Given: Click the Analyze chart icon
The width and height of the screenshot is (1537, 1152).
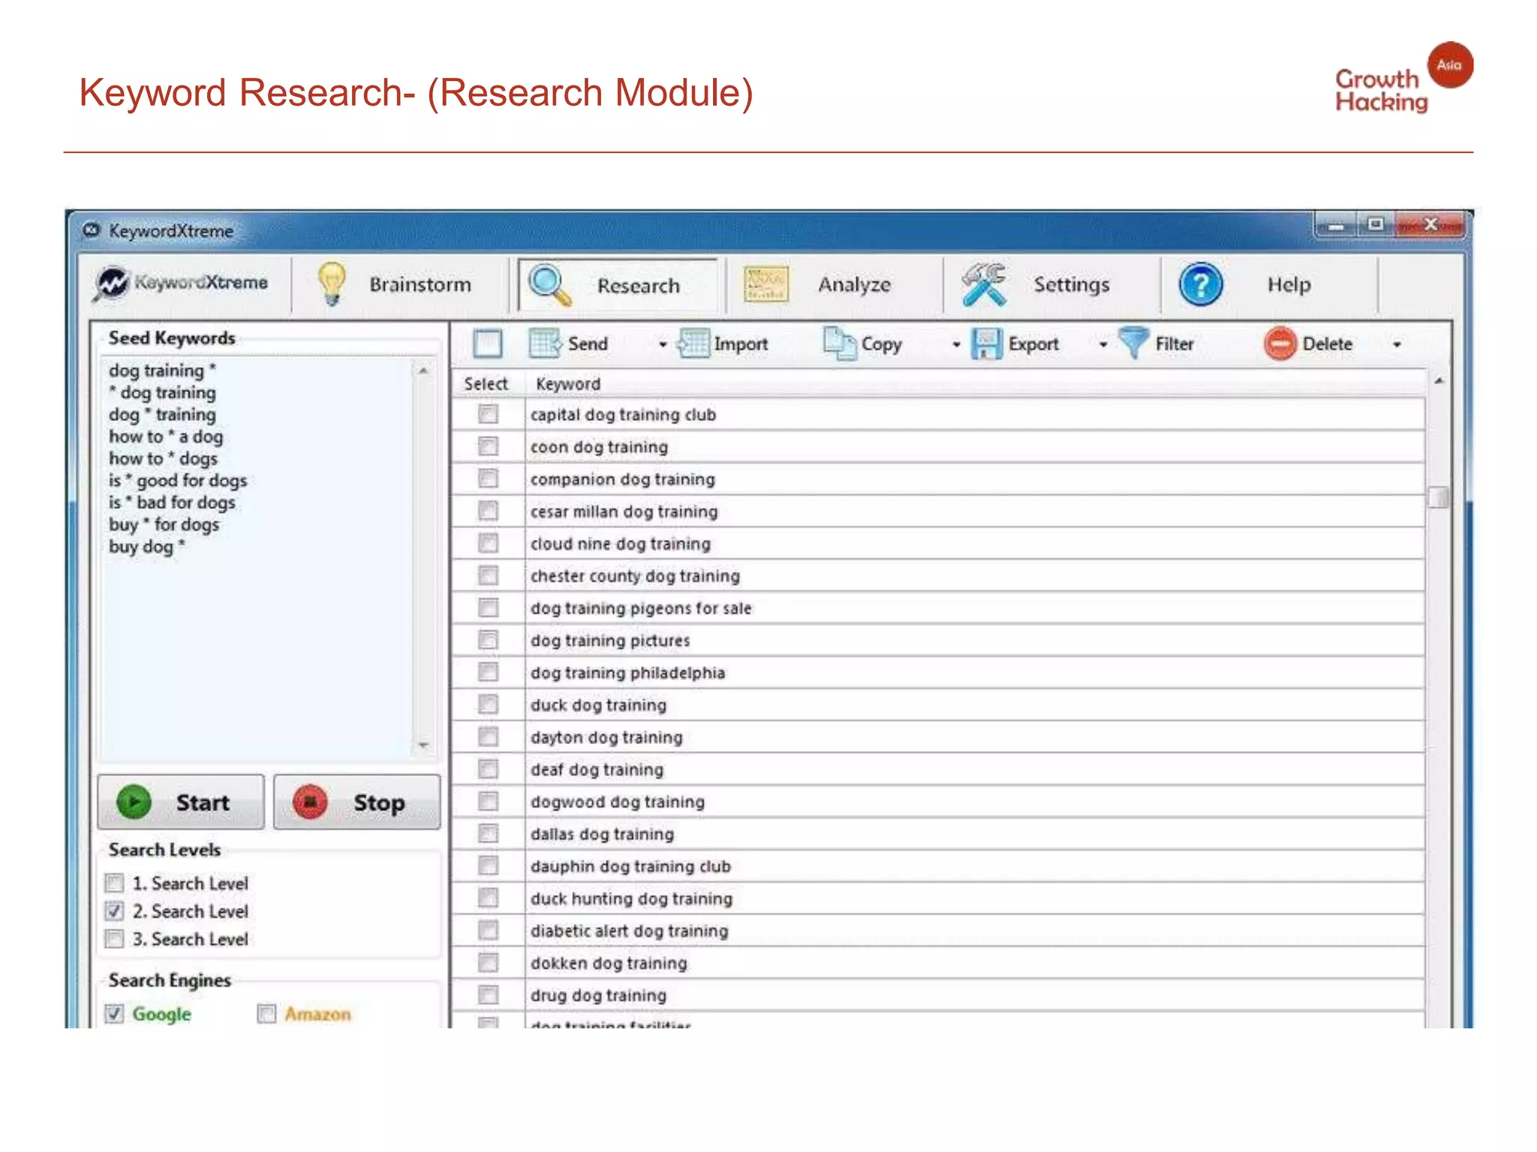Looking at the screenshot, I should coord(765,285).
